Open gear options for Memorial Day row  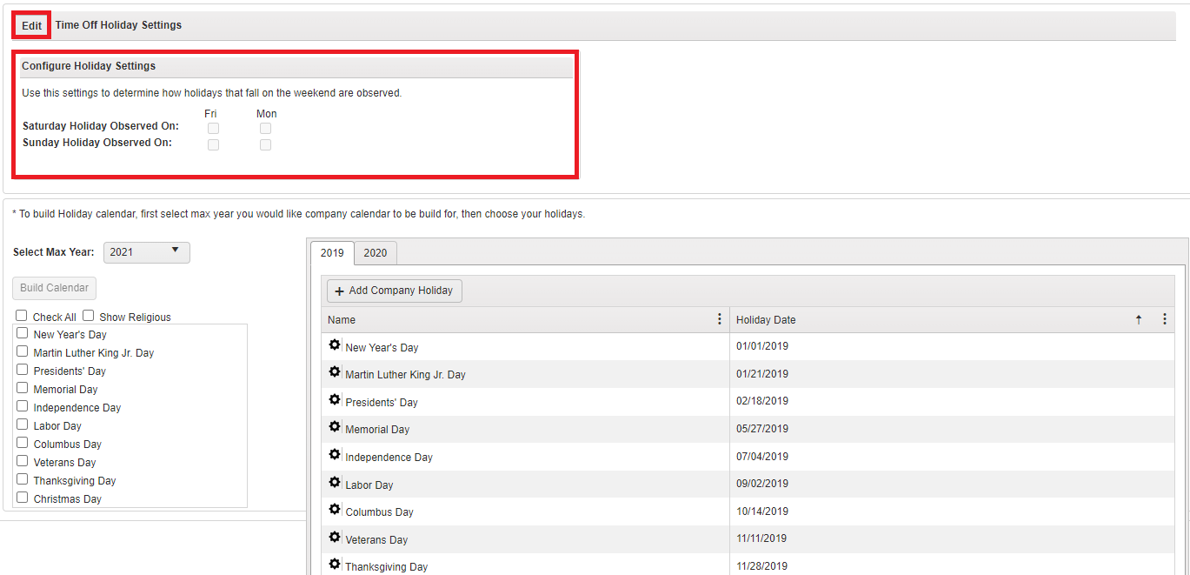point(335,426)
